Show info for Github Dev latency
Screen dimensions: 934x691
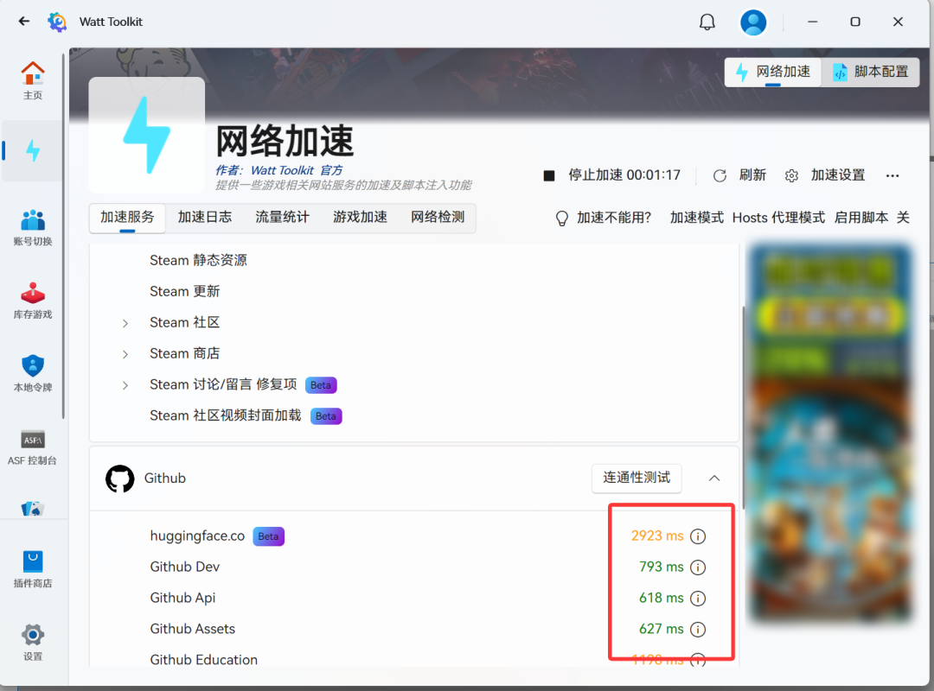pyautogui.click(x=698, y=567)
